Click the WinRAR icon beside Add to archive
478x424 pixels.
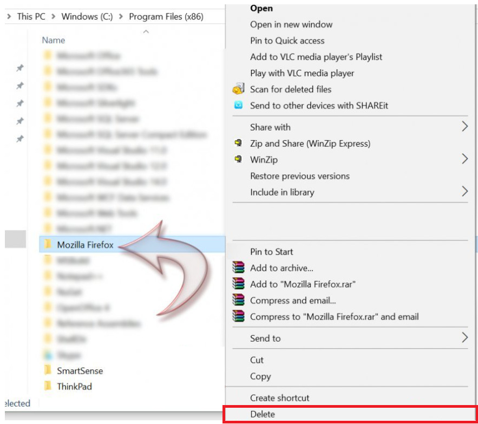point(238,267)
